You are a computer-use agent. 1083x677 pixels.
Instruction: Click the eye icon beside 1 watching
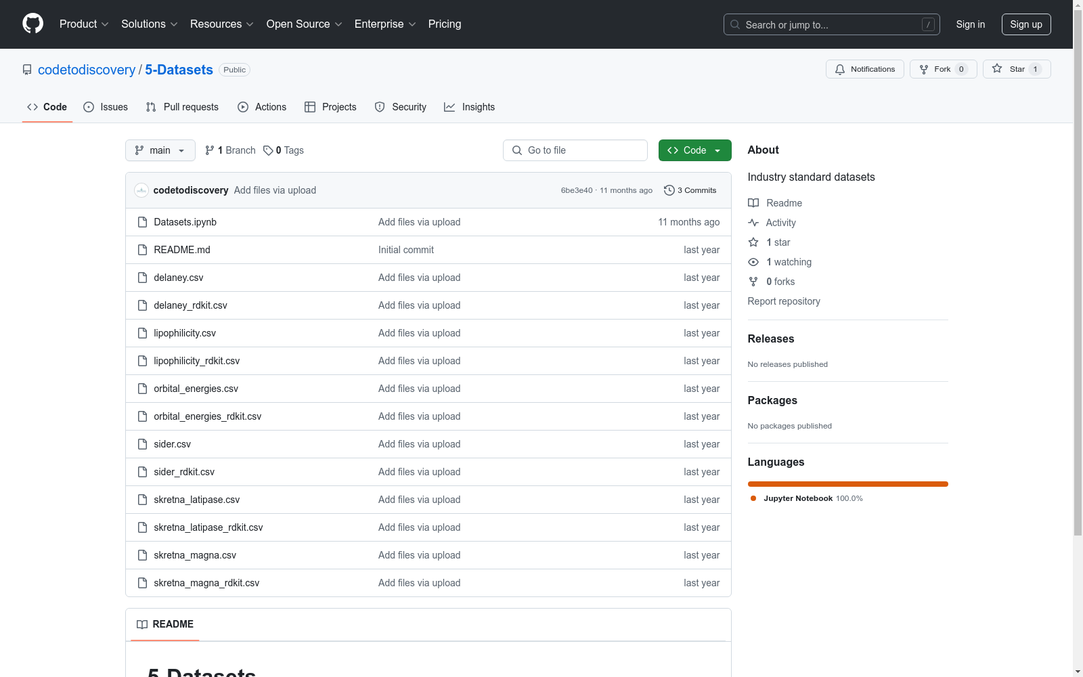(753, 262)
